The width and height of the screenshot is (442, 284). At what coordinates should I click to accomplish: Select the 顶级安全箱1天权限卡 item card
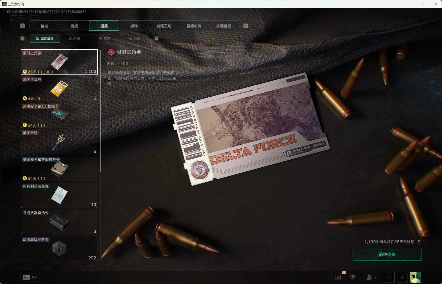click(59, 115)
